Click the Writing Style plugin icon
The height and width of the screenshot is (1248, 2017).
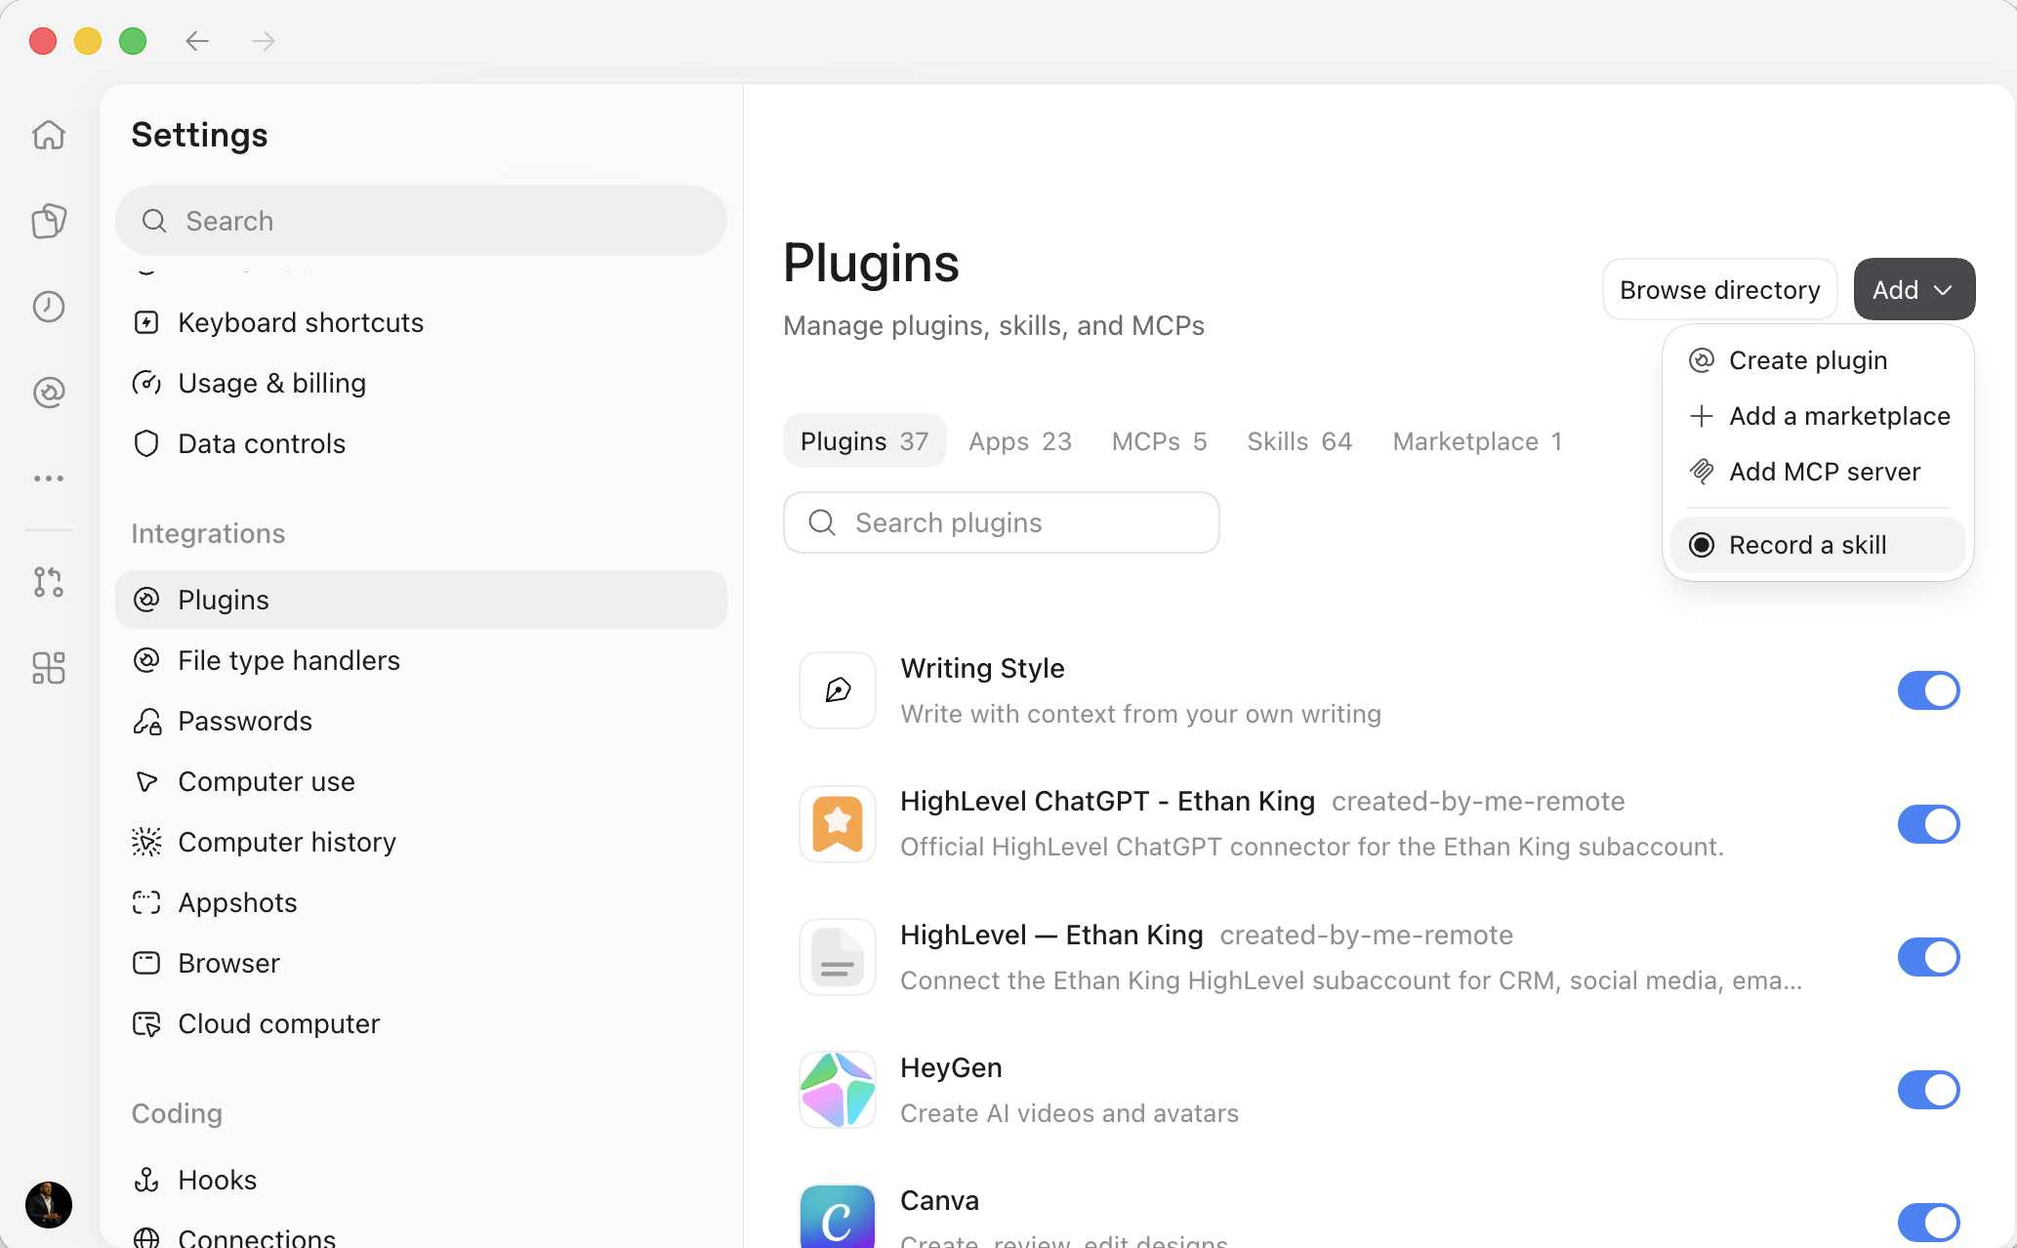[838, 690]
